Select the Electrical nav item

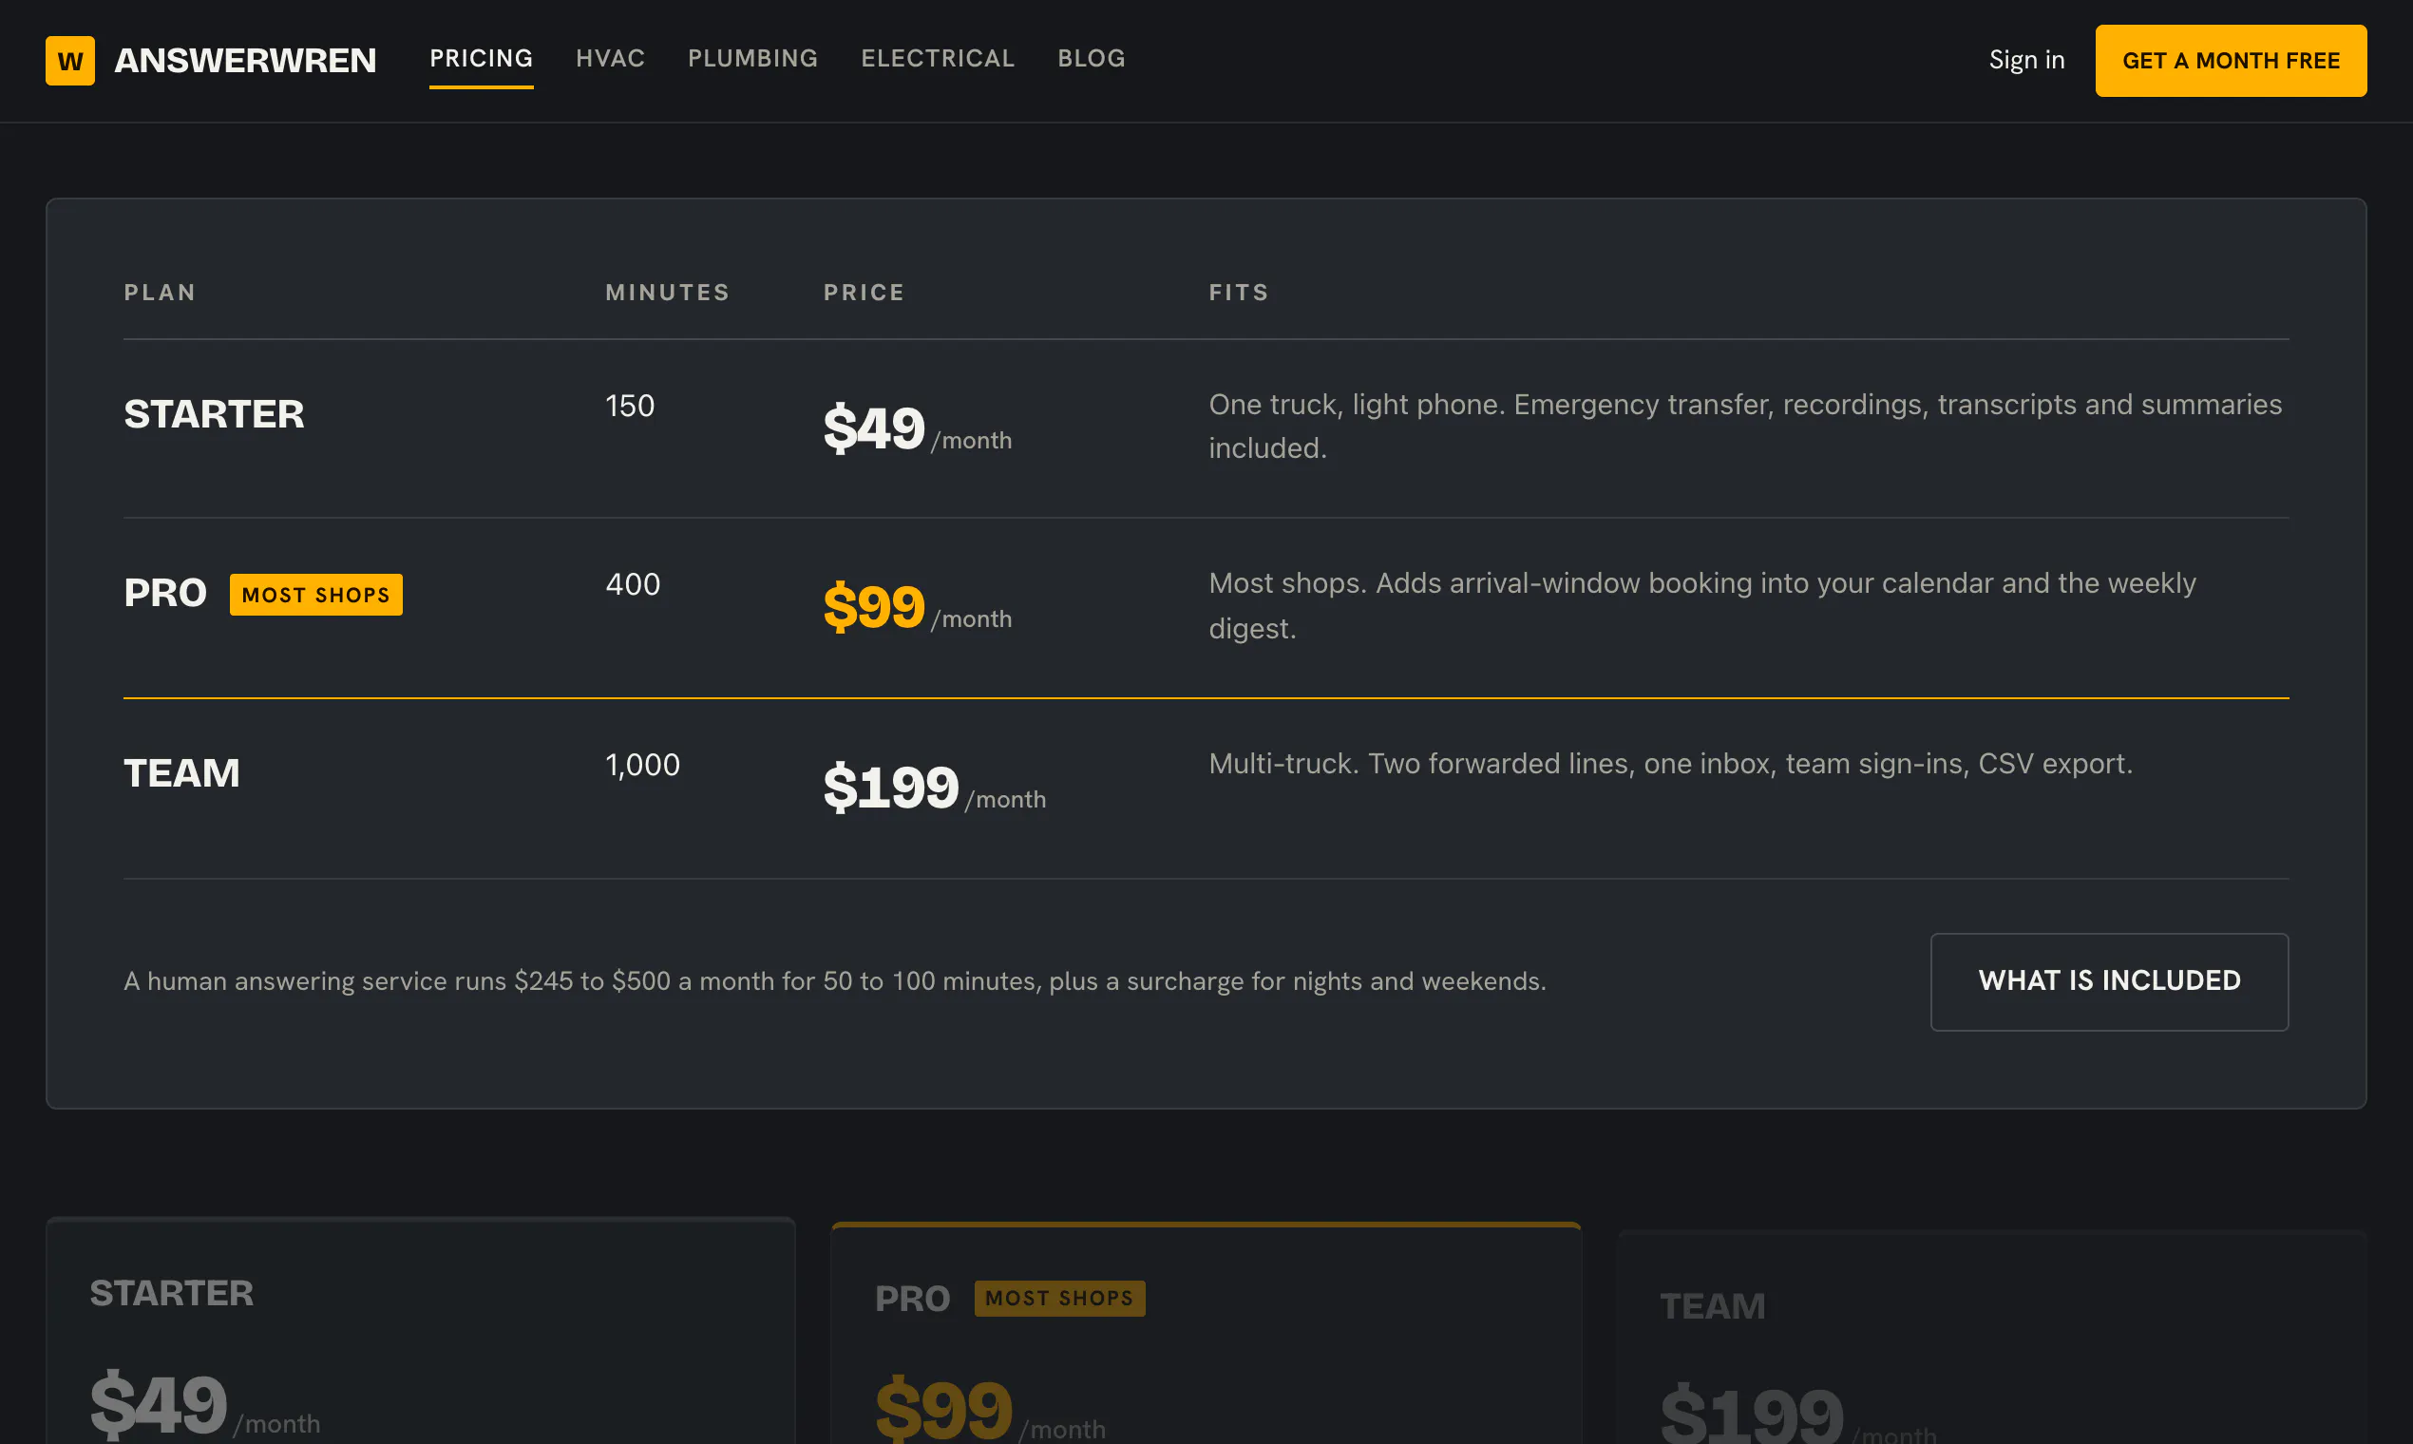tap(938, 58)
